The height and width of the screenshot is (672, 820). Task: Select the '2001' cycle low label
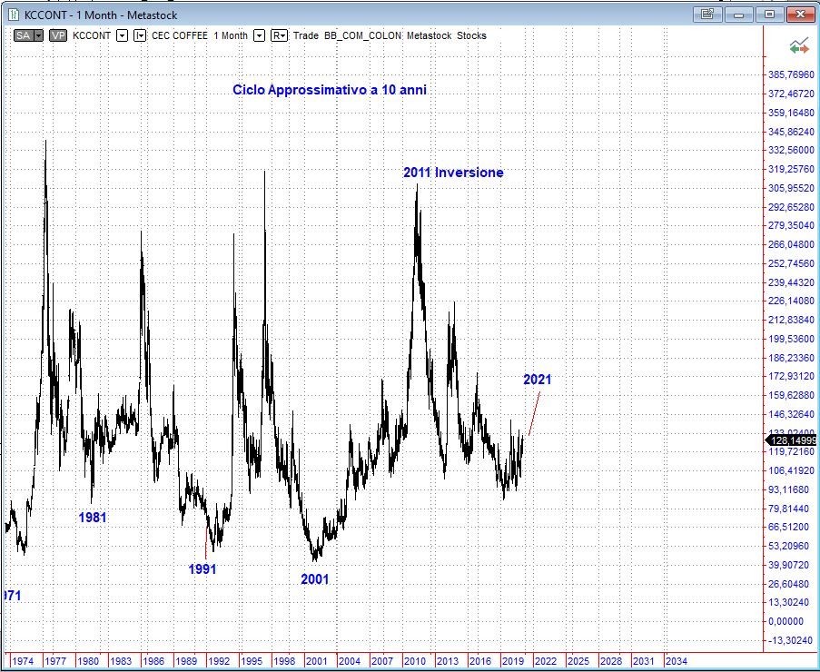tap(315, 578)
